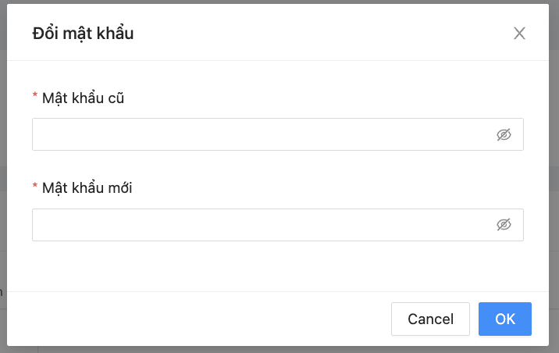Submit the password change with OK
Screen dimensions: 559x353
coord(505,319)
